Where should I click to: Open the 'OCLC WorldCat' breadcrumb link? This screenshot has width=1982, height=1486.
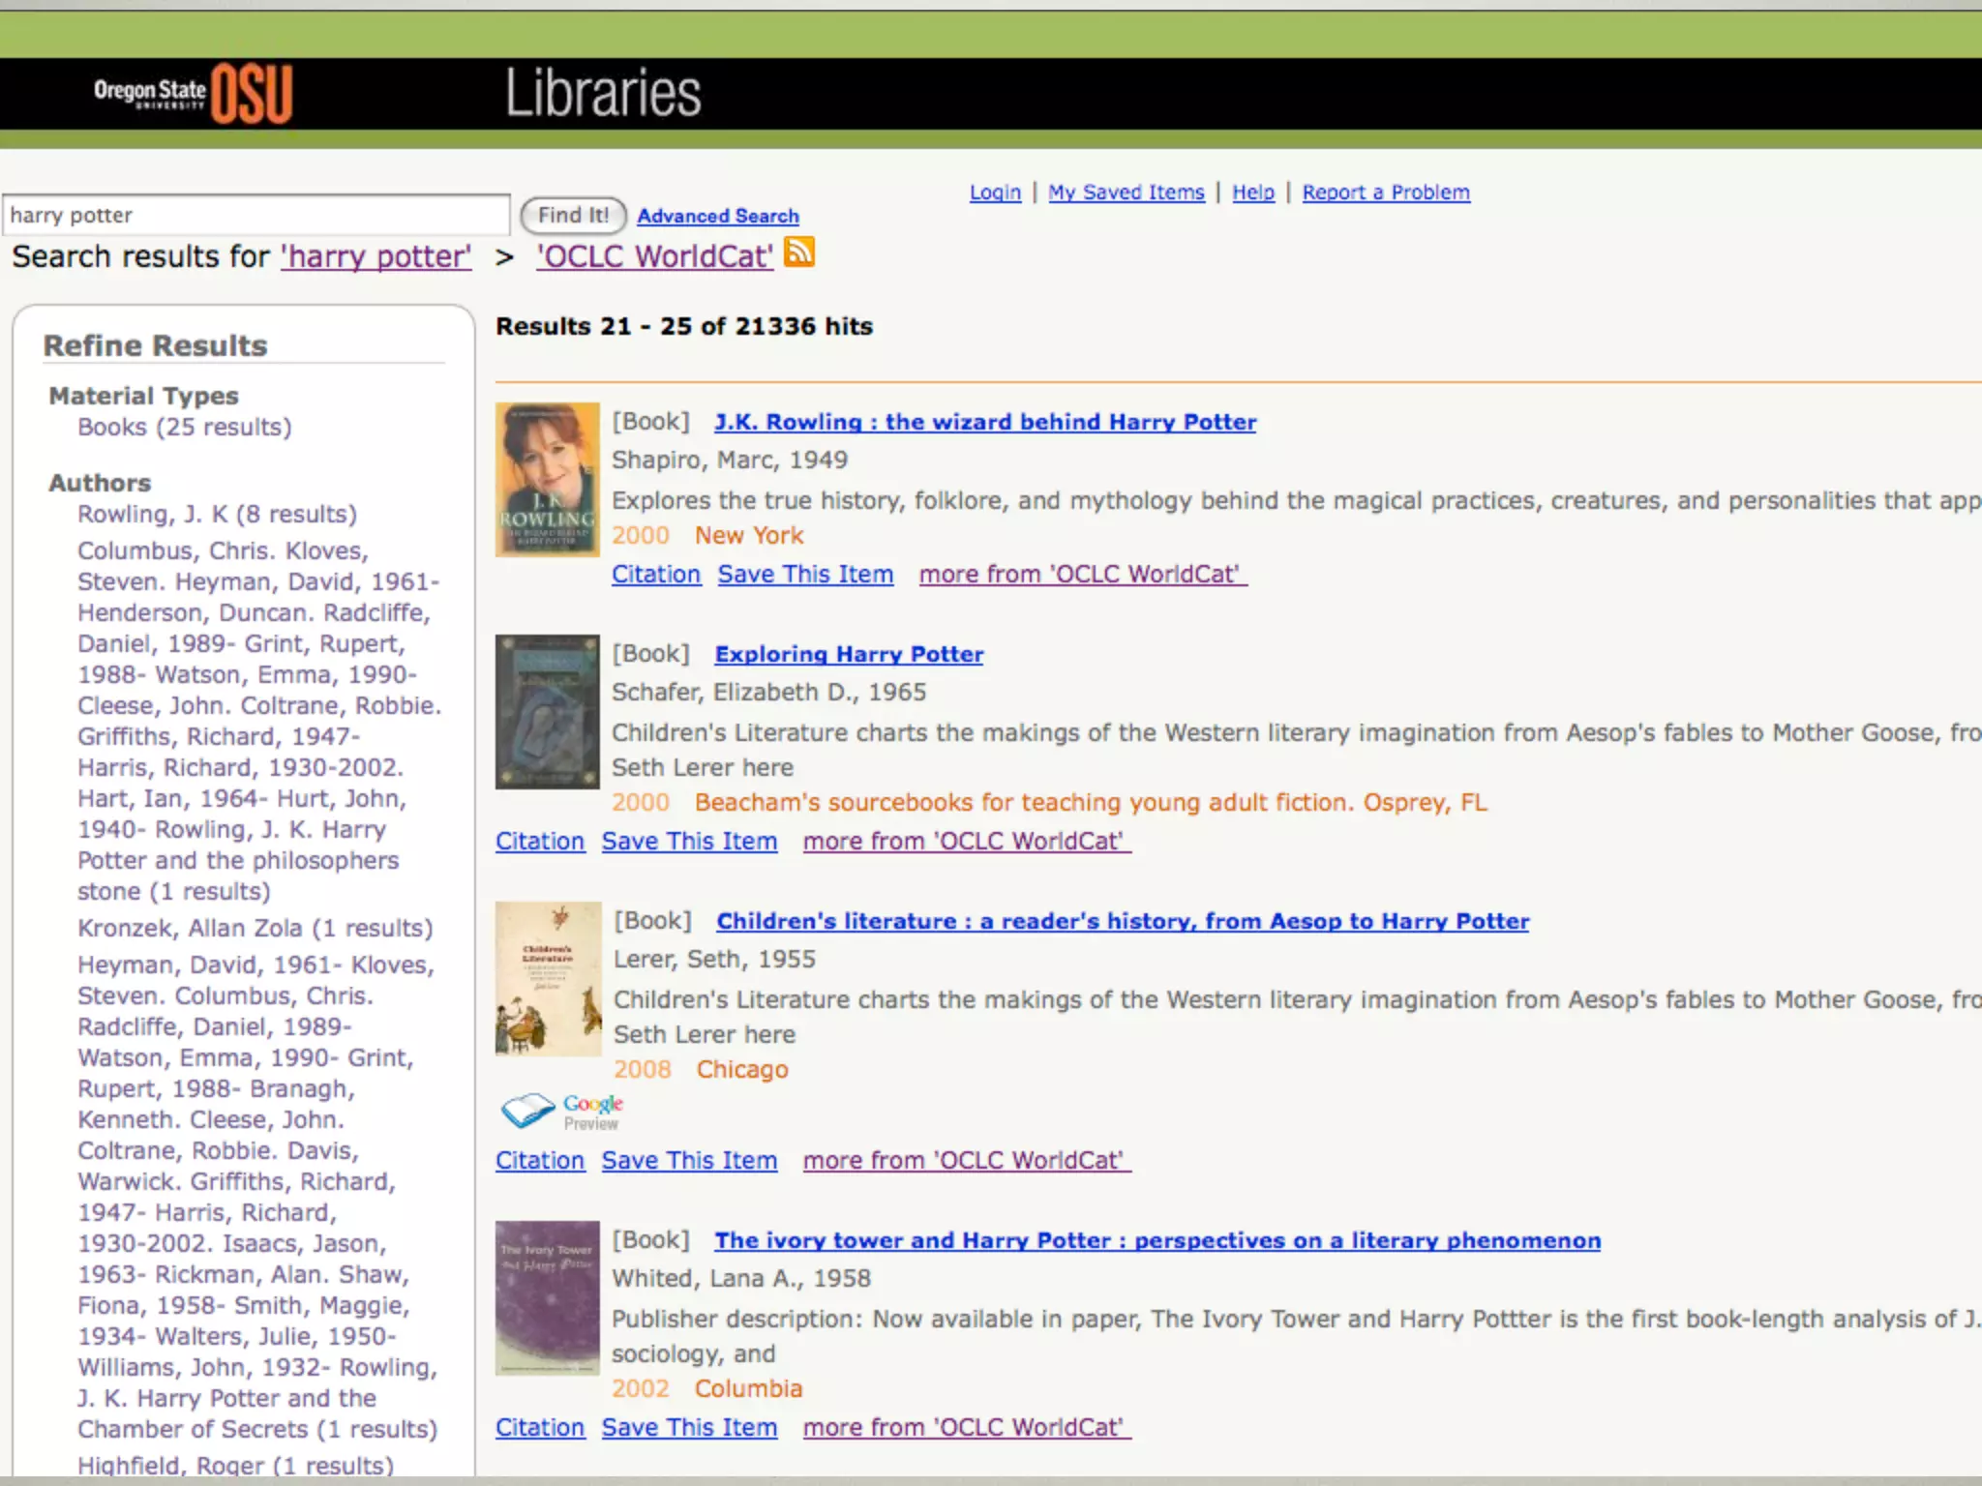(x=654, y=256)
